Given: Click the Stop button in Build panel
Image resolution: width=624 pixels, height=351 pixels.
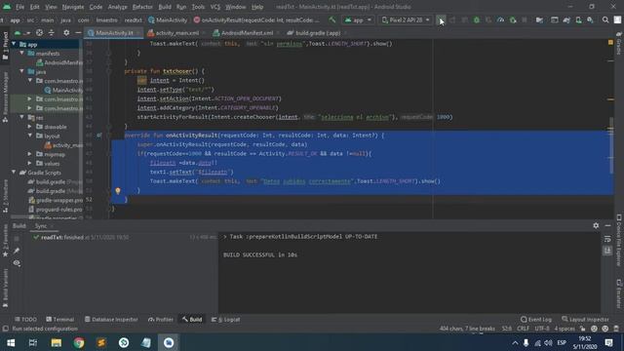Looking at the screenshot, I should click(x=17, y=239).
